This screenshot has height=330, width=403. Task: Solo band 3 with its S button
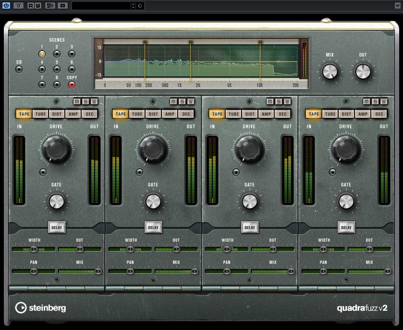(x=279, y=102)
